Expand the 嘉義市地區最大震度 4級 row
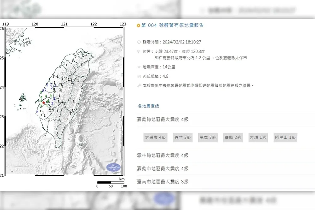Image resolution: width=315 pixels, height=210 pixels. 226,169
